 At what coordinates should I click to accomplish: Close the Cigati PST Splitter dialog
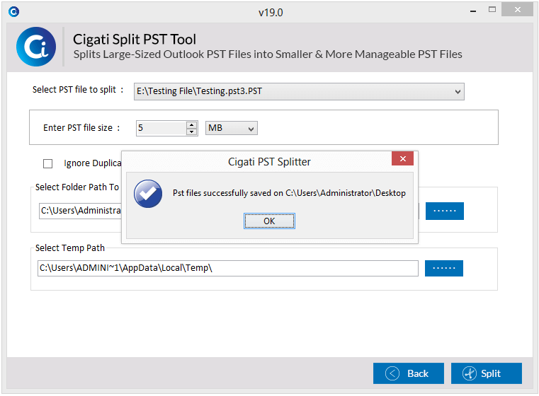tap(402, 158)
